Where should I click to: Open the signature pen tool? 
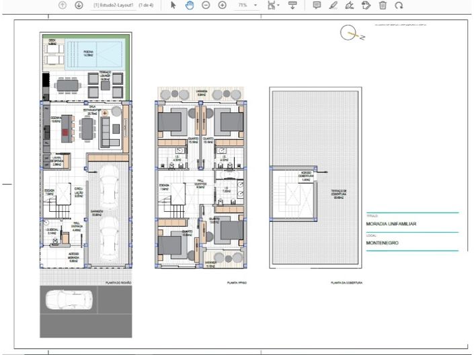350,5
